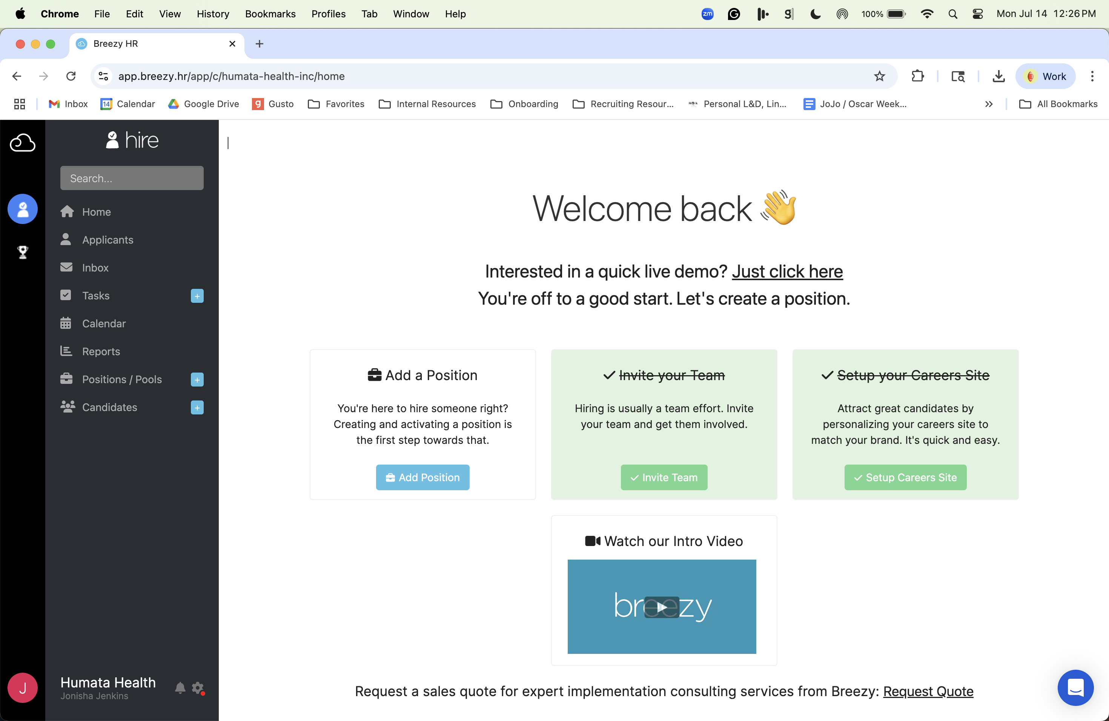Toggle the Focus moon icon
1109x721 pixels.
(x=815, y=14)
